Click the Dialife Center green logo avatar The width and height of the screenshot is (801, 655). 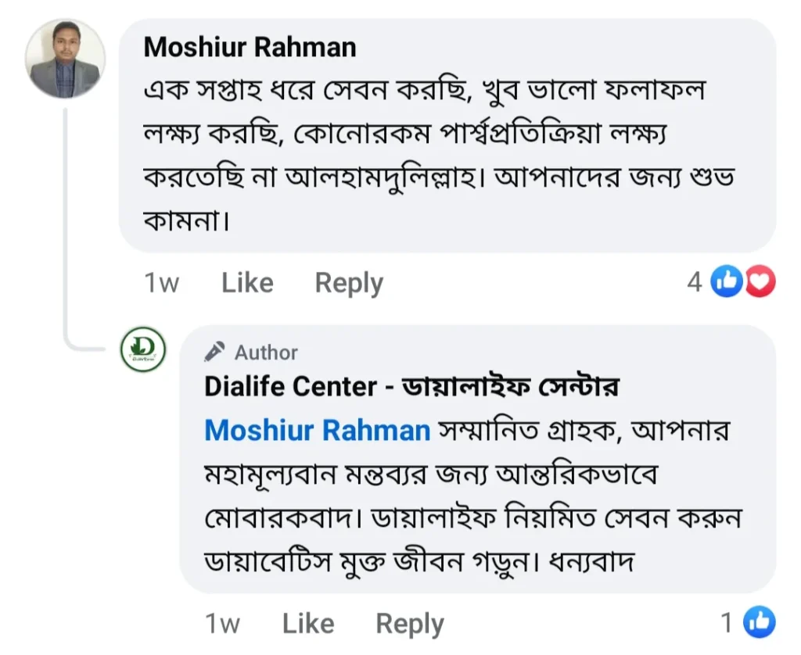point(143,349)
